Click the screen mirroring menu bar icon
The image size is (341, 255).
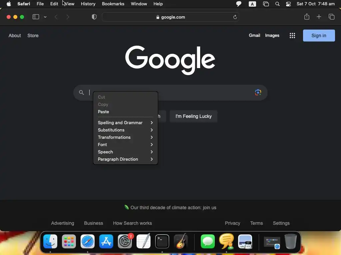pyautogui.click(x=266, y=4)
